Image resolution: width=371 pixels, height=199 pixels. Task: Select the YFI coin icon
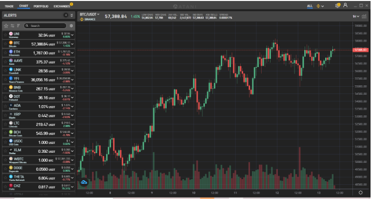(11, 78)
